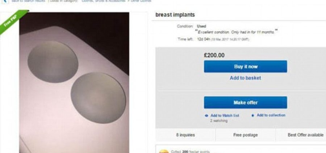Click the breast implants product photo
Viewport: 326px width, 153px height.
pyautogui.click(x=74, y=82)
